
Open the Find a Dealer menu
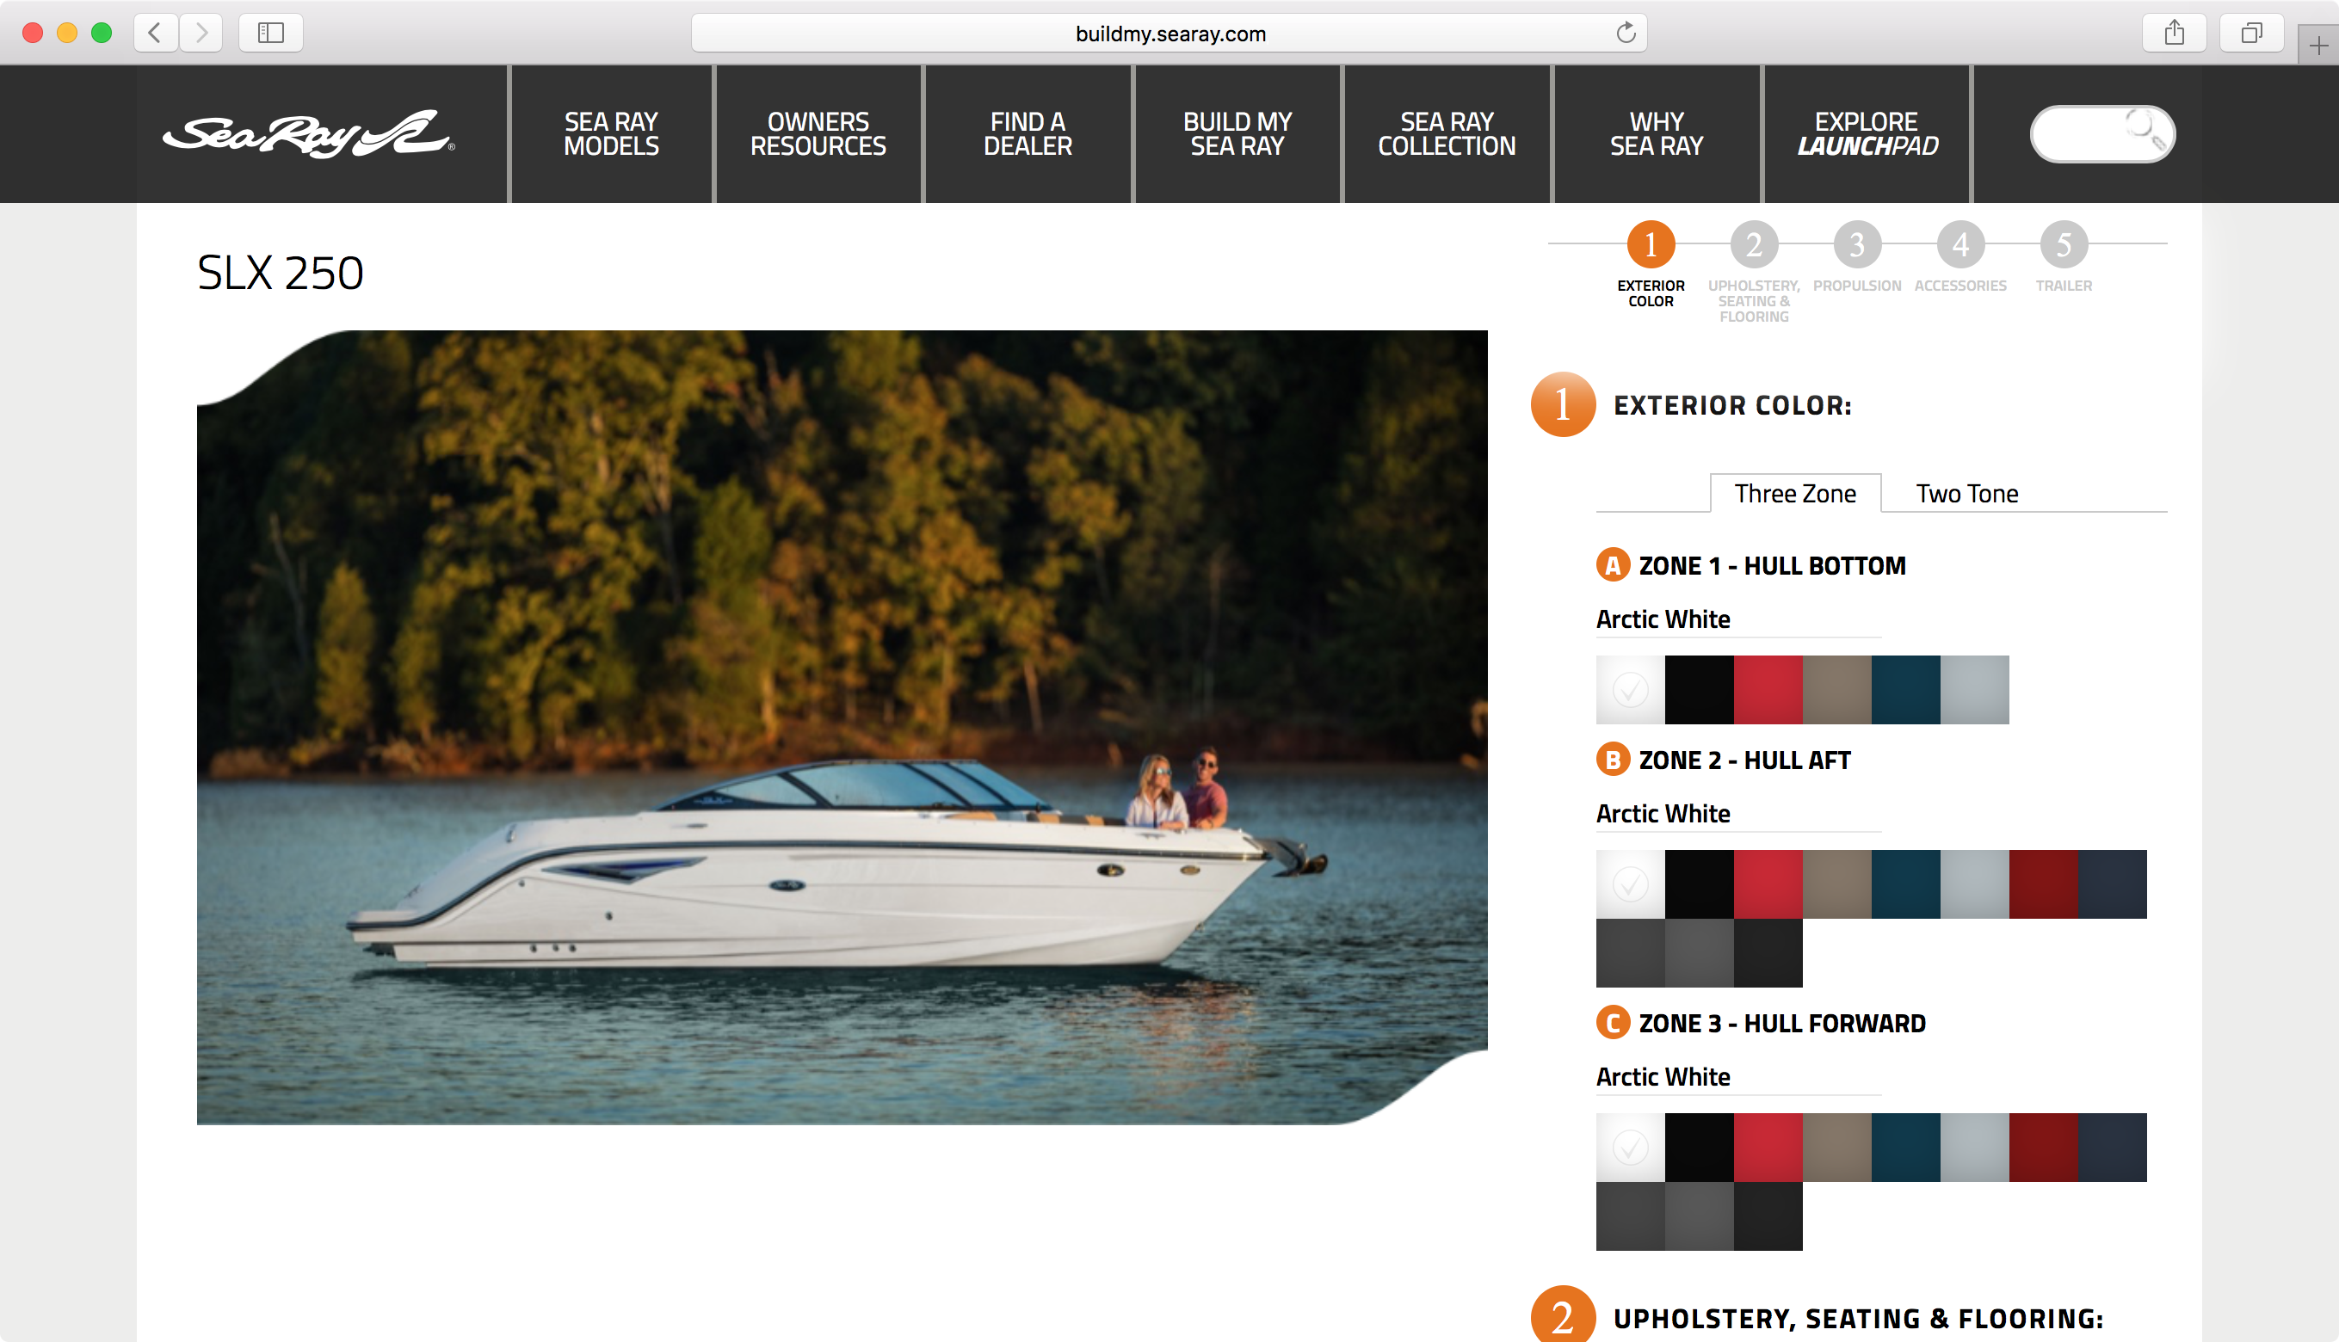[x=1028, y=133]
